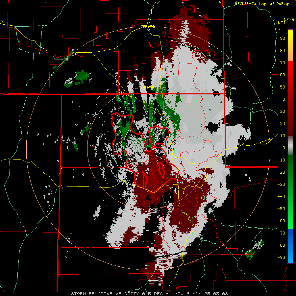Click the positive 90 scale value

(x=283, y=38)
